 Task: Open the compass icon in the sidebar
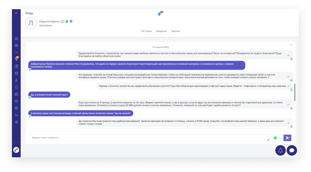[16, 108]
